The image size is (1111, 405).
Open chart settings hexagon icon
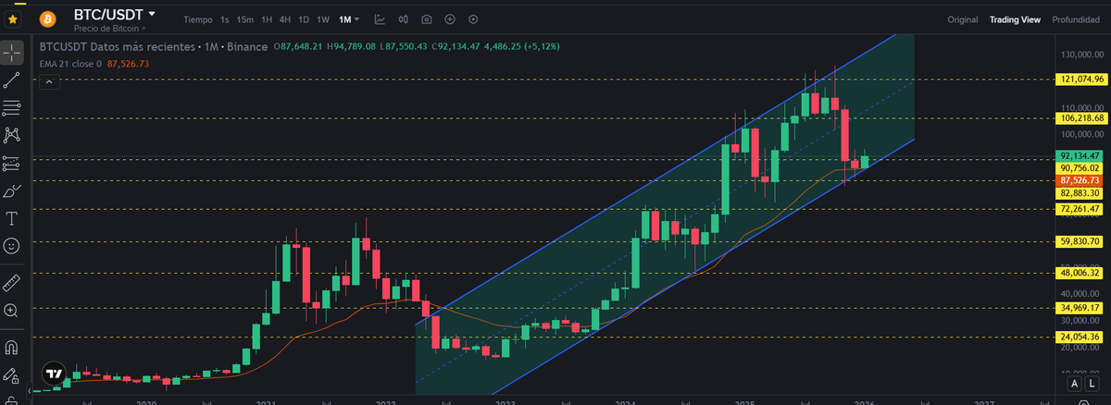tap(473, 19)
